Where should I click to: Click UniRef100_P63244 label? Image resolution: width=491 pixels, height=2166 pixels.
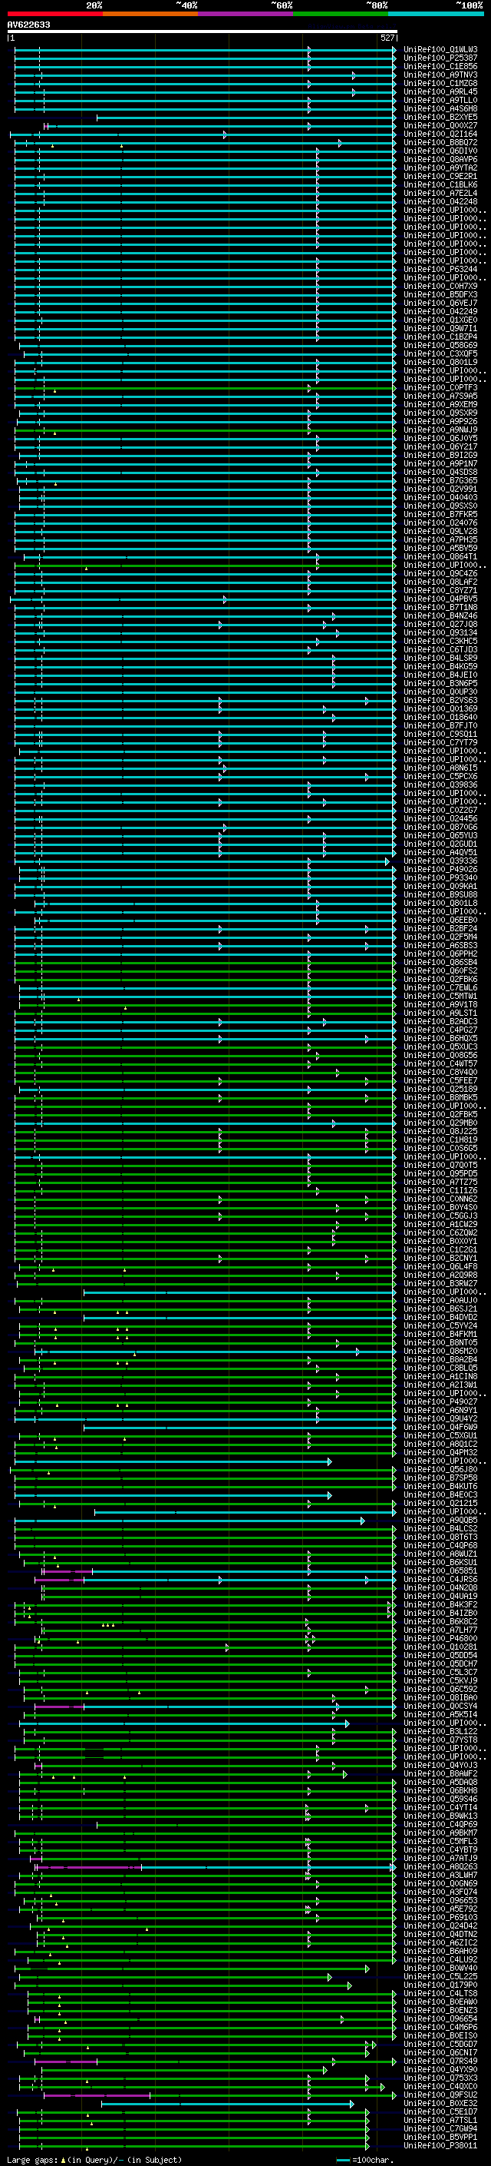[440, 269]
